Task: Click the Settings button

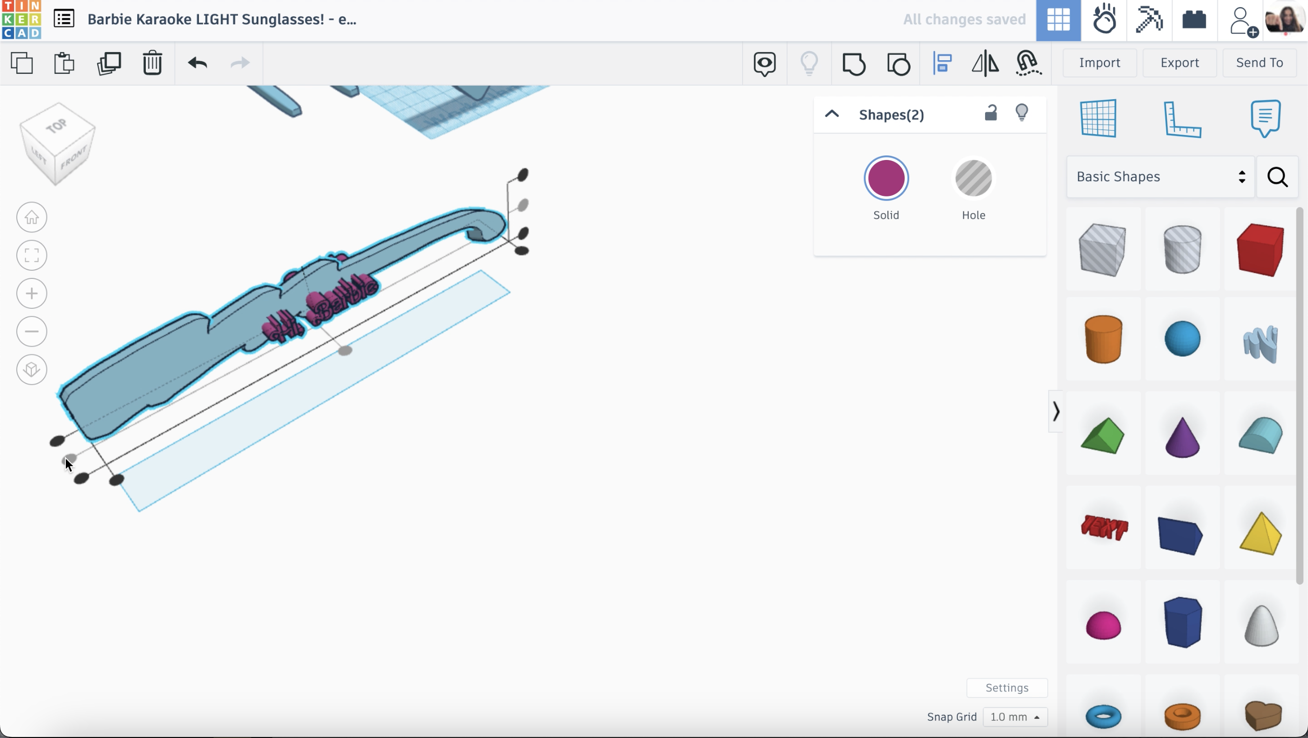Action: [x=1007, y=688]
